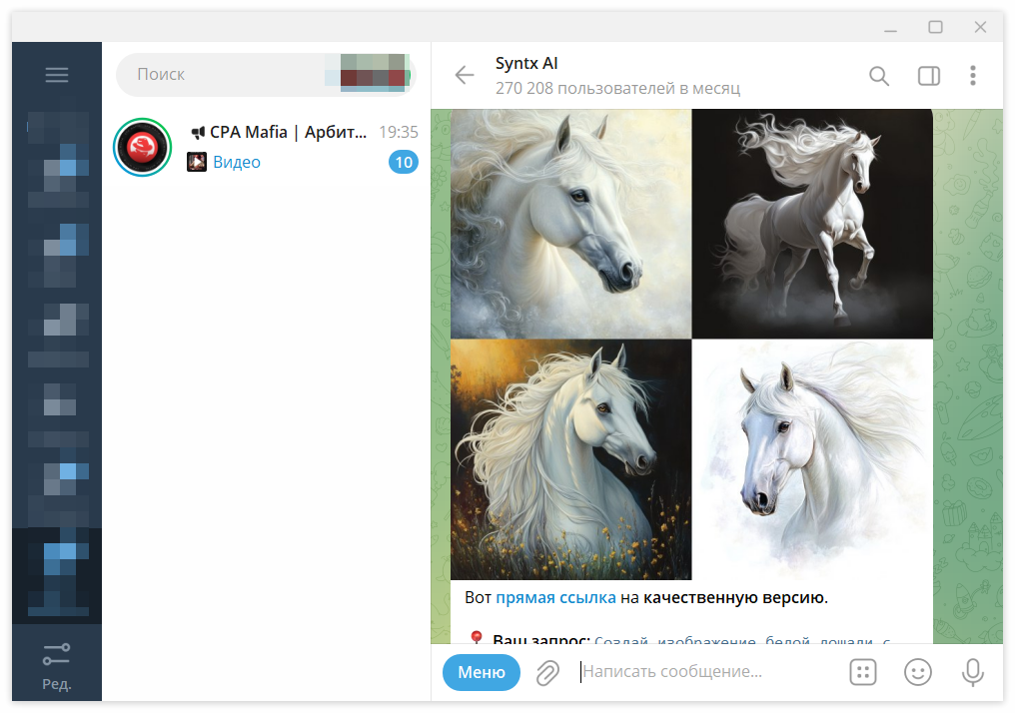This screenshot has height=713, width=1015.
Task: View the running horse on black background
Action: [812, 224]
